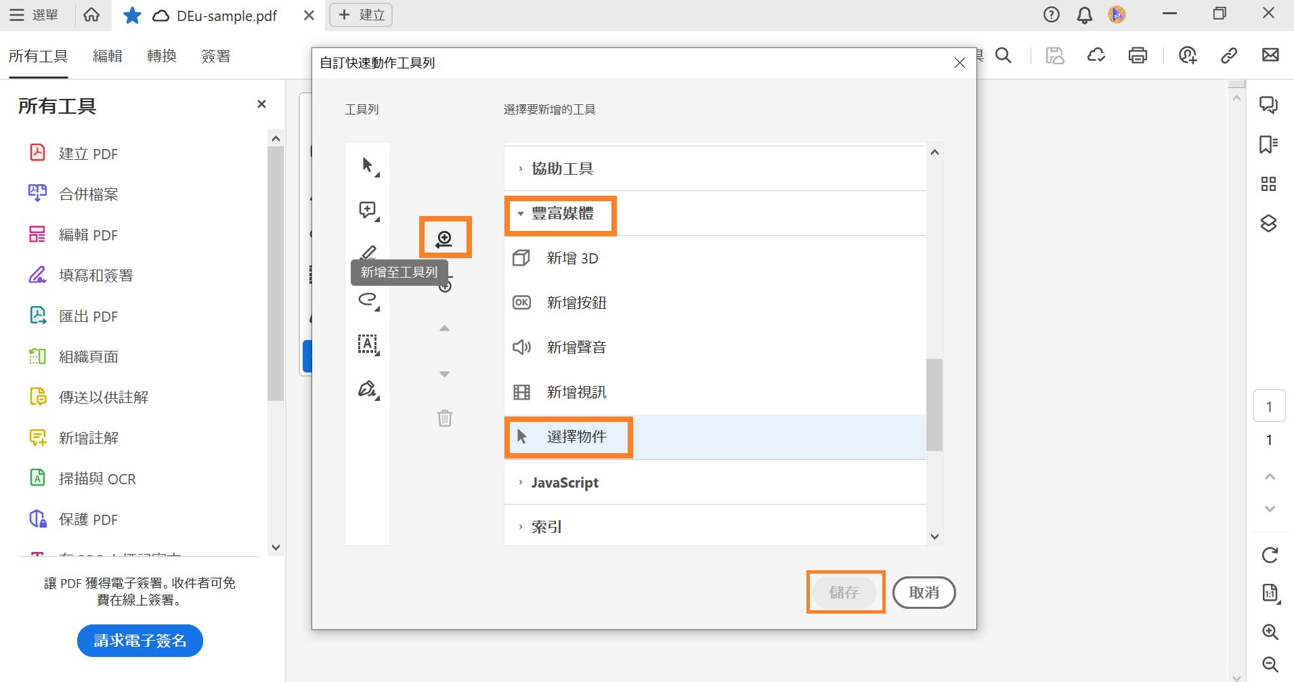The width and height of the screenshot is (1294, 682).
Task: Select the 新增 3D tool icon
Action: (x=521, y=258)
